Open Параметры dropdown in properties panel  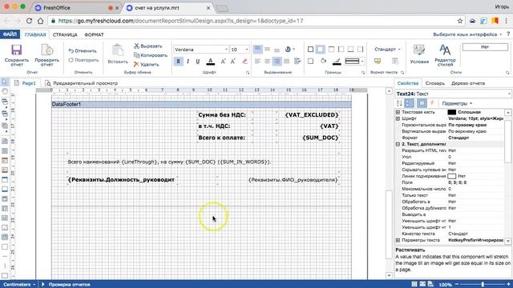457,103
